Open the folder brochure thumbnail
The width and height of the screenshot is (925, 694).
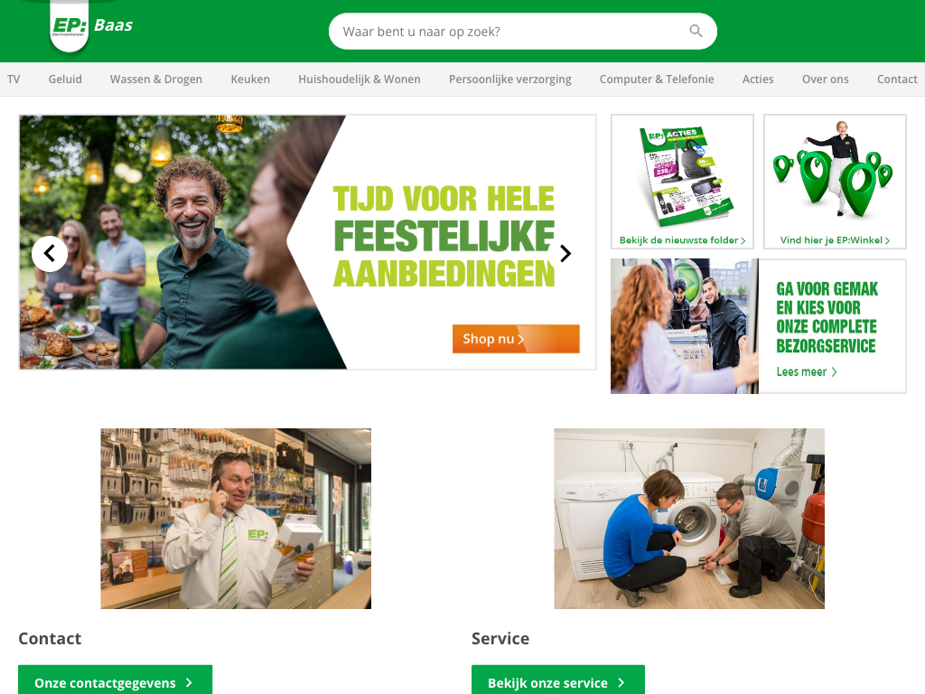[685, 174]
